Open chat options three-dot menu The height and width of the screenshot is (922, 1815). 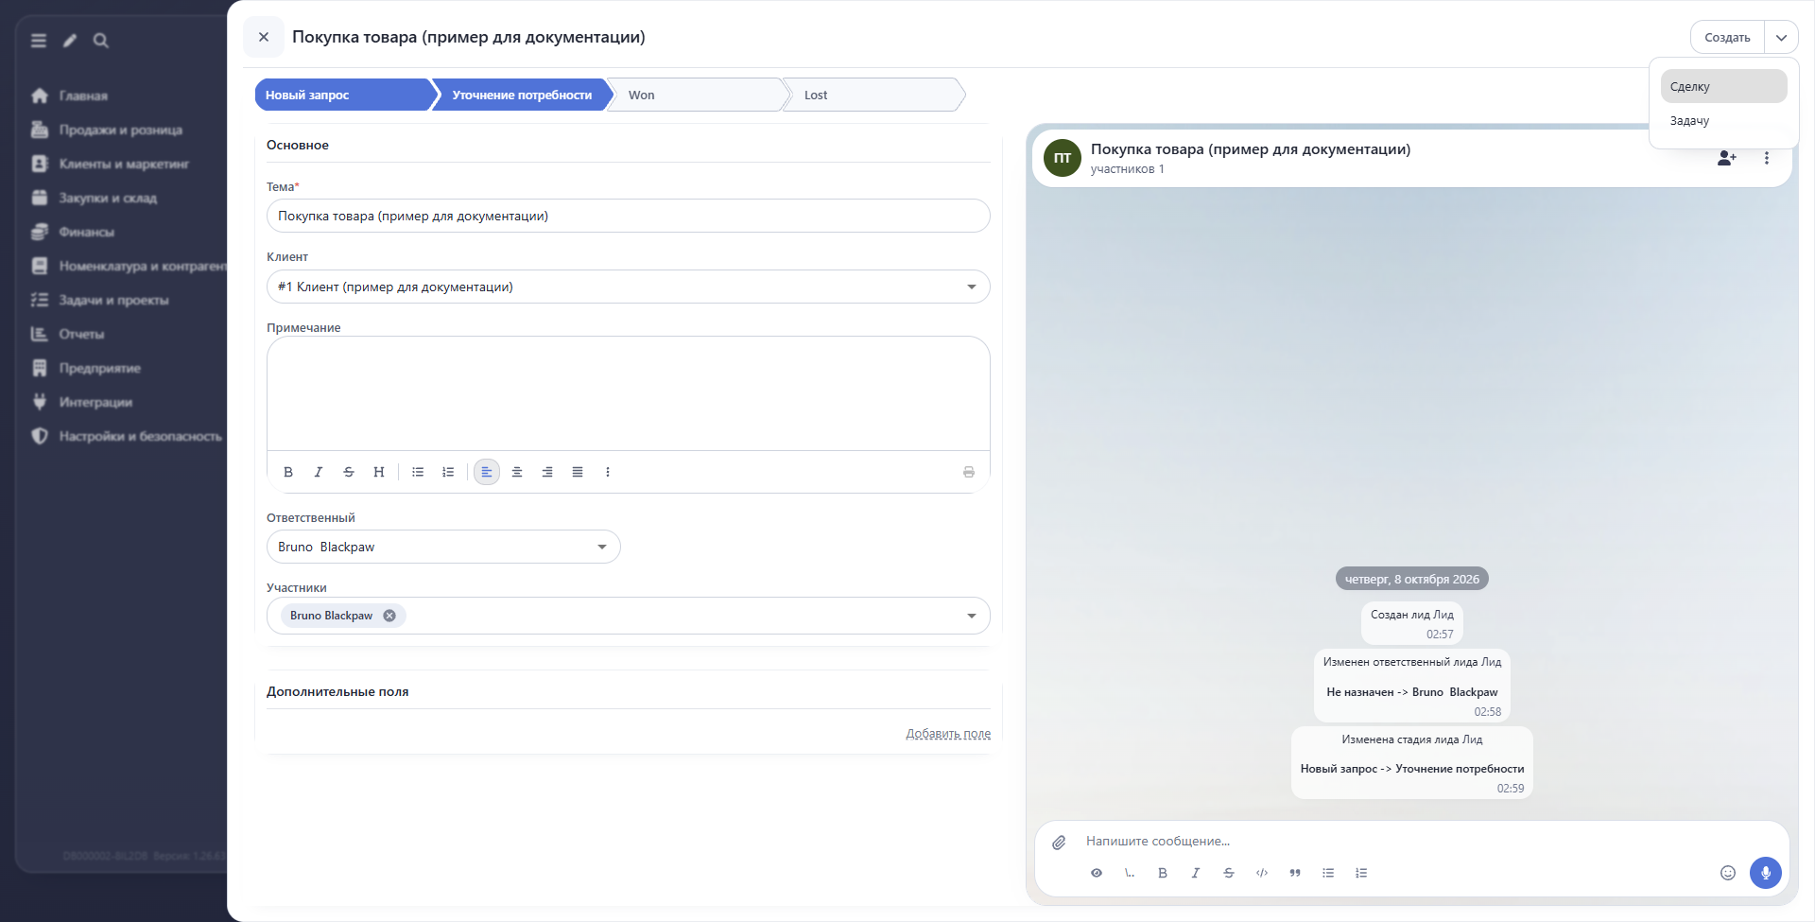pyautogui.click(x=1767, y=158)
